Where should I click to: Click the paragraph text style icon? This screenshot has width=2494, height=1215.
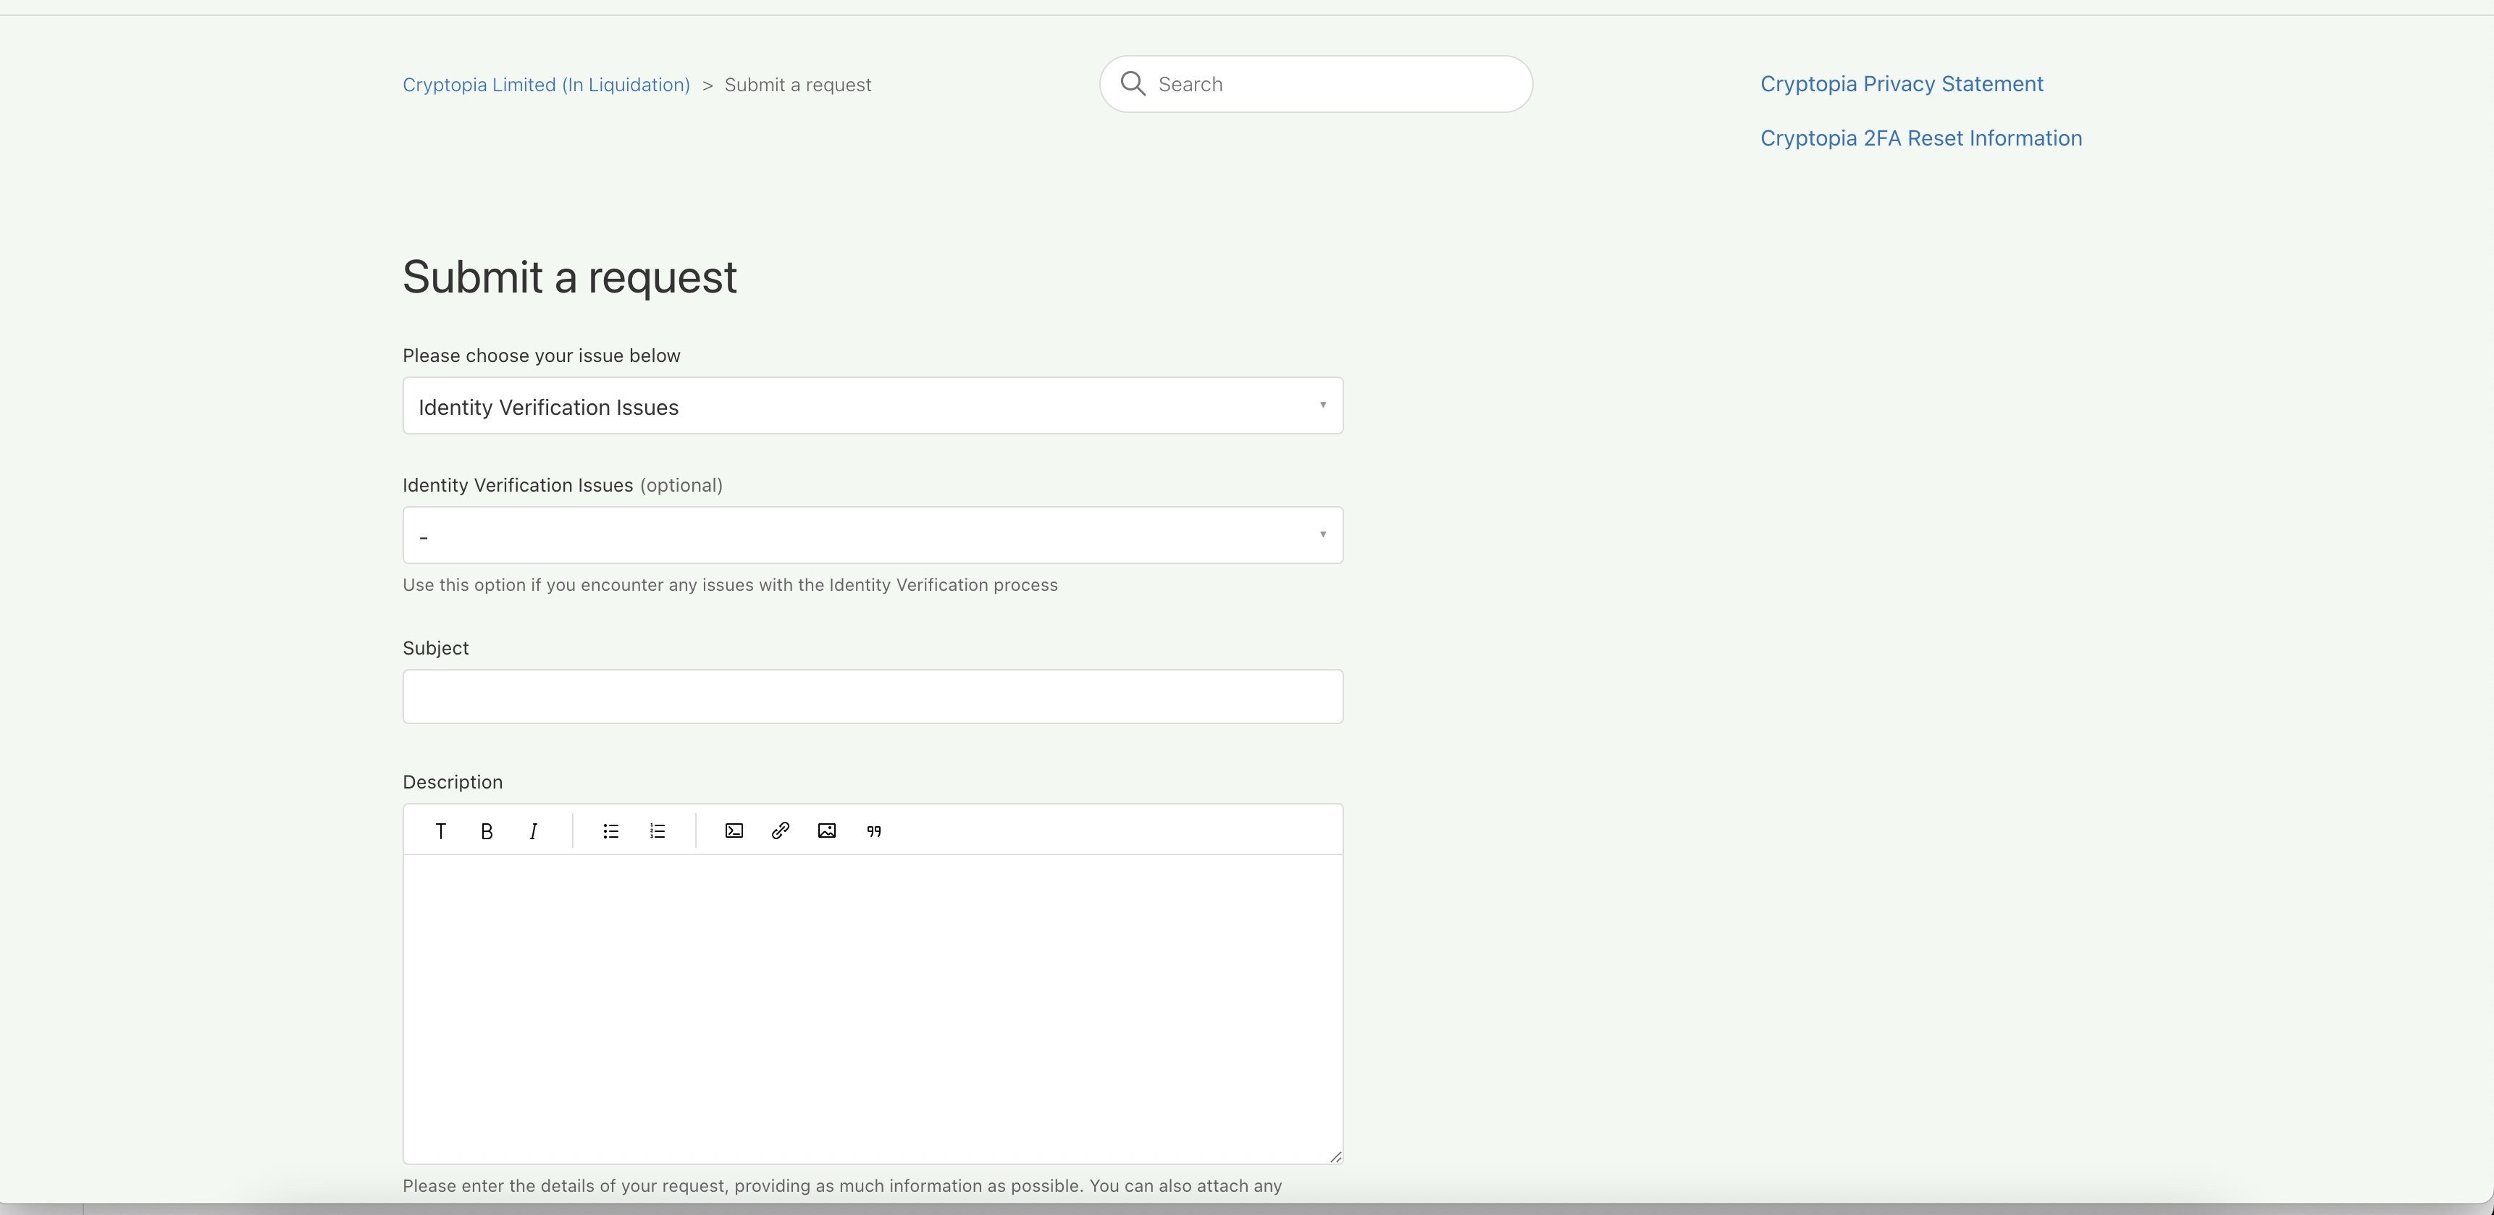pyautogui.click(x=440, y=831)
